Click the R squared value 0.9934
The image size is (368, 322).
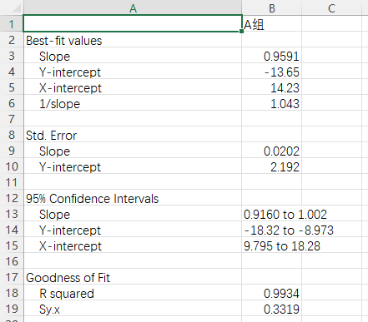point(272,293)
